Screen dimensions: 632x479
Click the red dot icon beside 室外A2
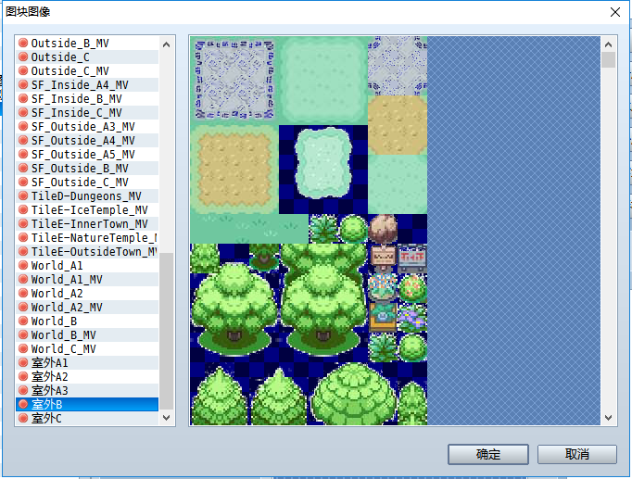pos(23,377)
